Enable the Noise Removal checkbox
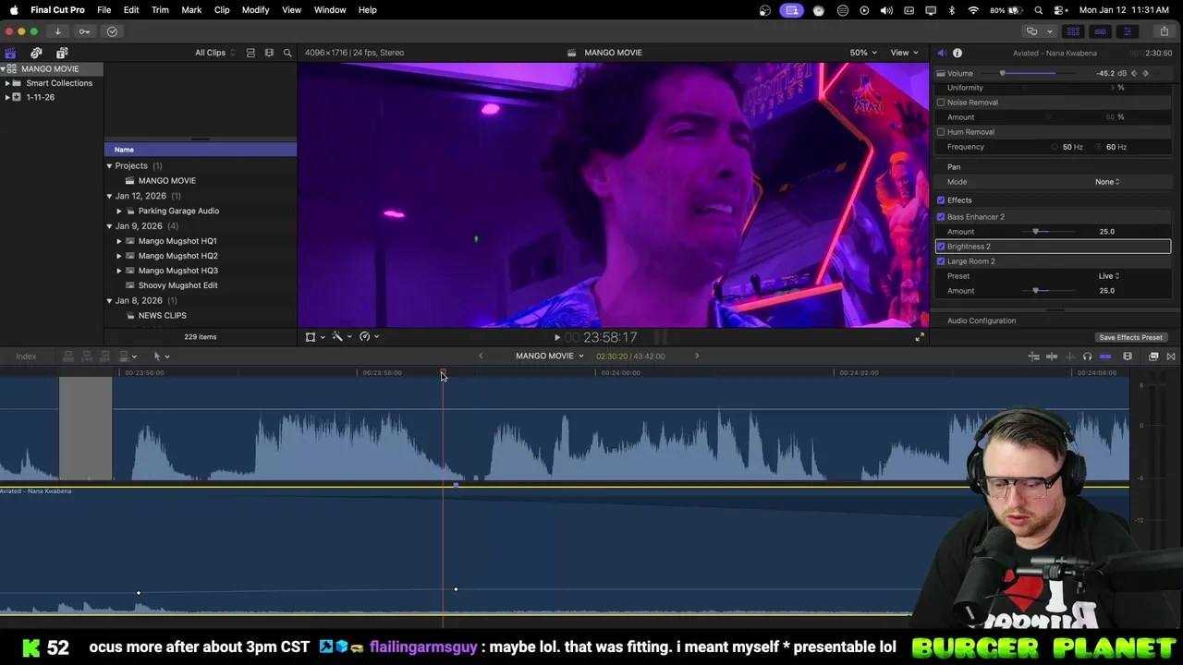This screenshot has height=665, width=1183. point(941,103)
